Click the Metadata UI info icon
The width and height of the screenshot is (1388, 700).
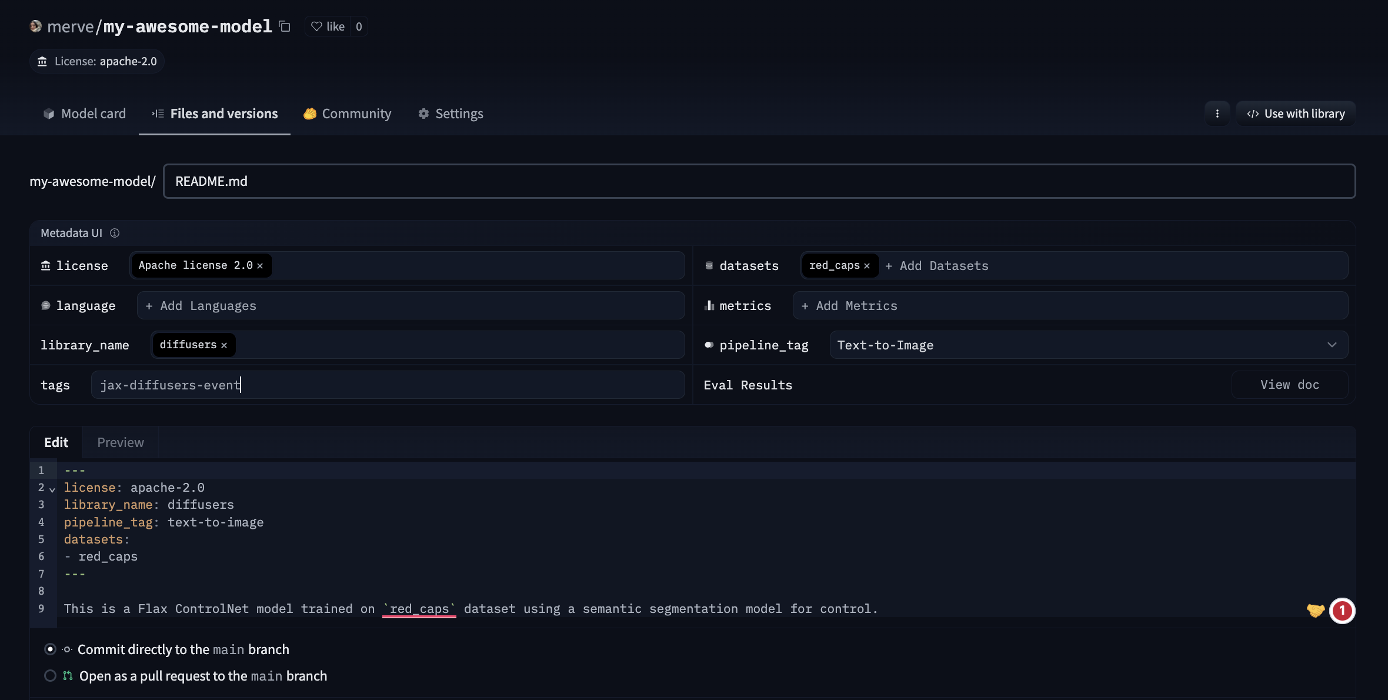click(x=115, y=233)
